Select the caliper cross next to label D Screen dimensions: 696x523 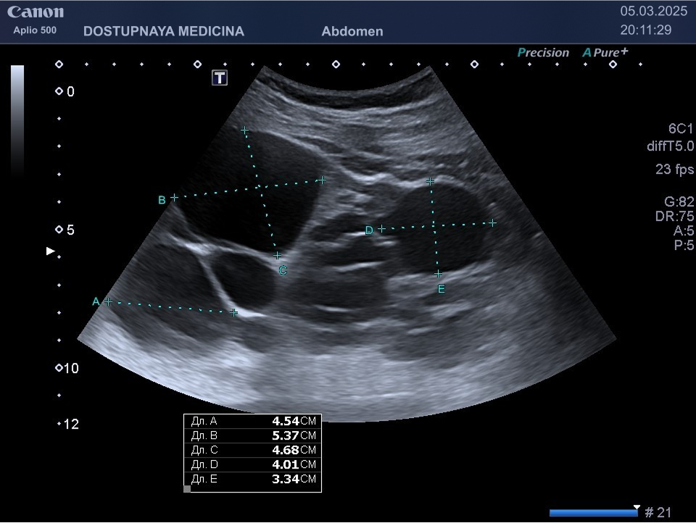tap(381, 229)
